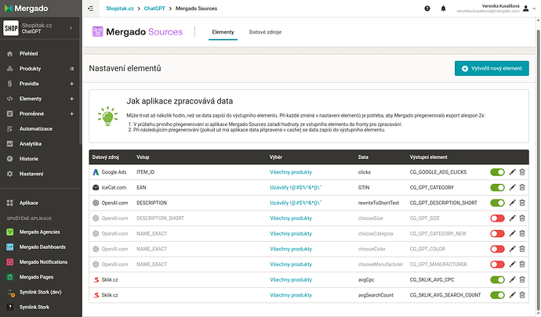Open the user menu dropdown arrow

point(535,9)
